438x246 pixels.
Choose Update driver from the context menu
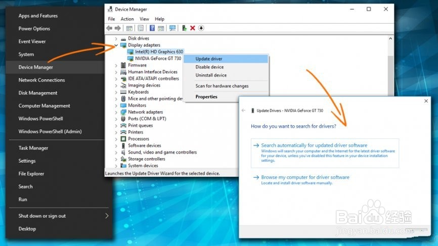[x=226, y=59]
